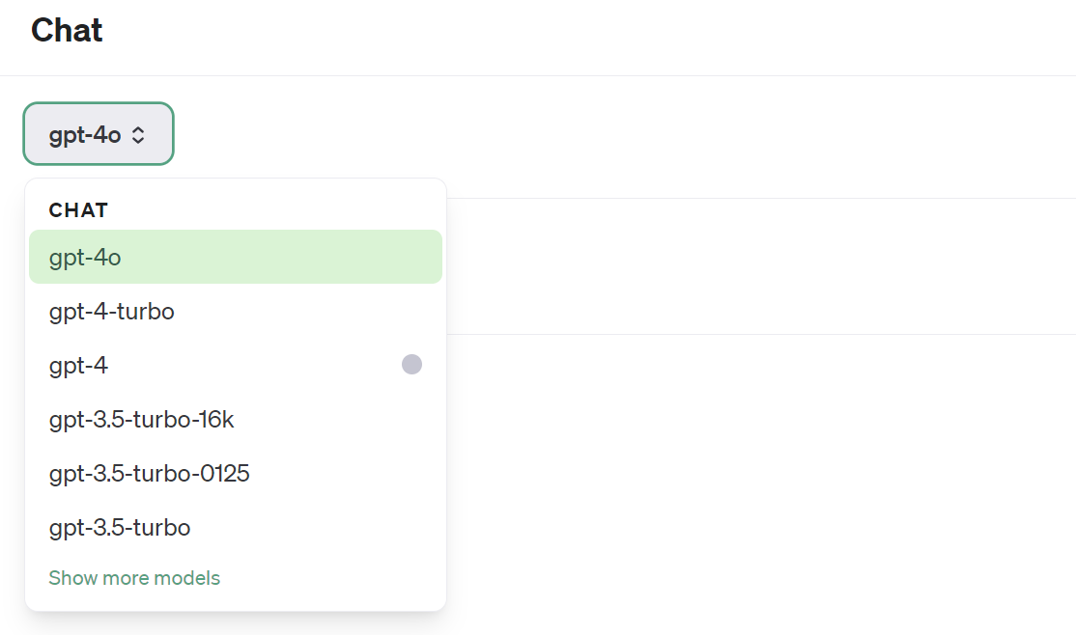The height and width of the screenshot is (635, 1076).
Task: Click the CHAT section header
Action: [78, 209]
